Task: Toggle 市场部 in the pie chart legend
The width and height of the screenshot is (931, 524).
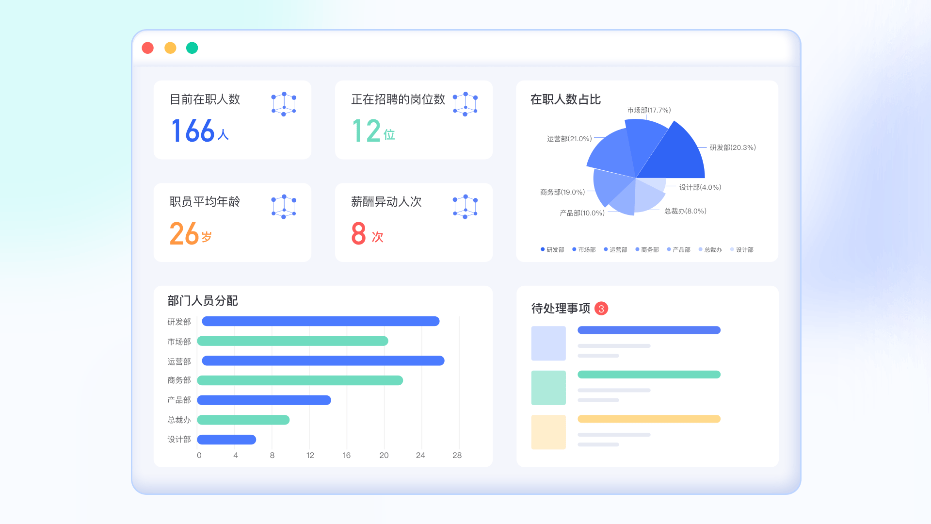Action: click(584, 249)
